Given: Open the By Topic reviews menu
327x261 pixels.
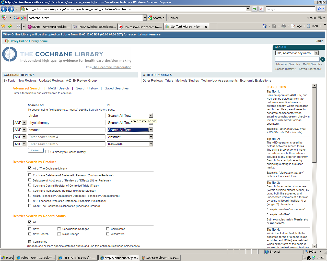Looking at the screenshot, I should click(9, 81).
